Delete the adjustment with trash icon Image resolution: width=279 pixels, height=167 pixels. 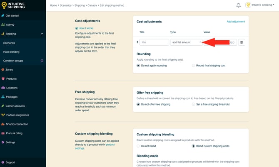(242, 42)
